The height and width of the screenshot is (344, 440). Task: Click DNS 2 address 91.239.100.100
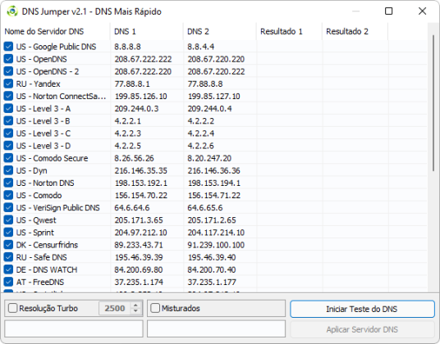216,245
